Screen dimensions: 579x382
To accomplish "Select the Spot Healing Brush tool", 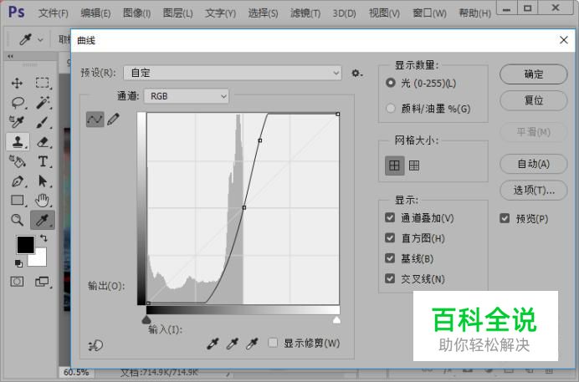I will (x=17, y=122).
